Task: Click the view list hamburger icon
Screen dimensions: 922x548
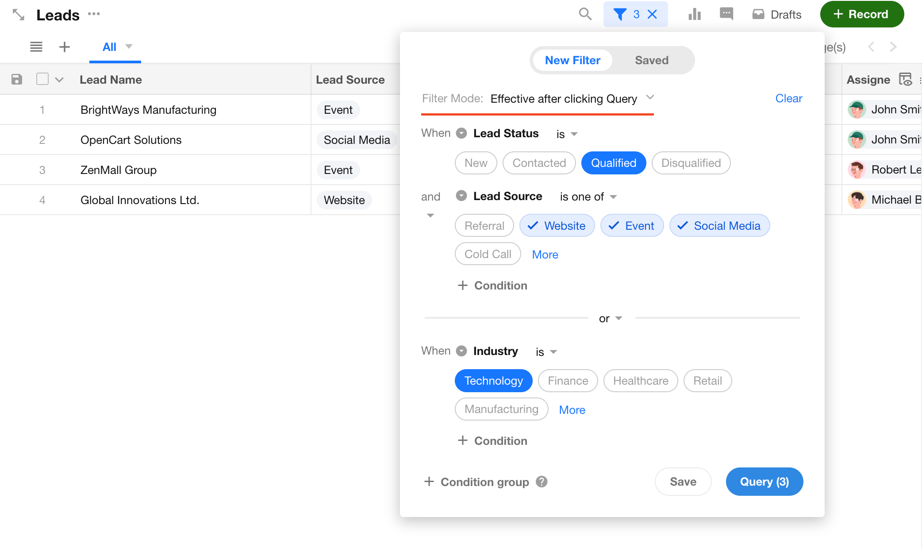Action: coord(36,47)
